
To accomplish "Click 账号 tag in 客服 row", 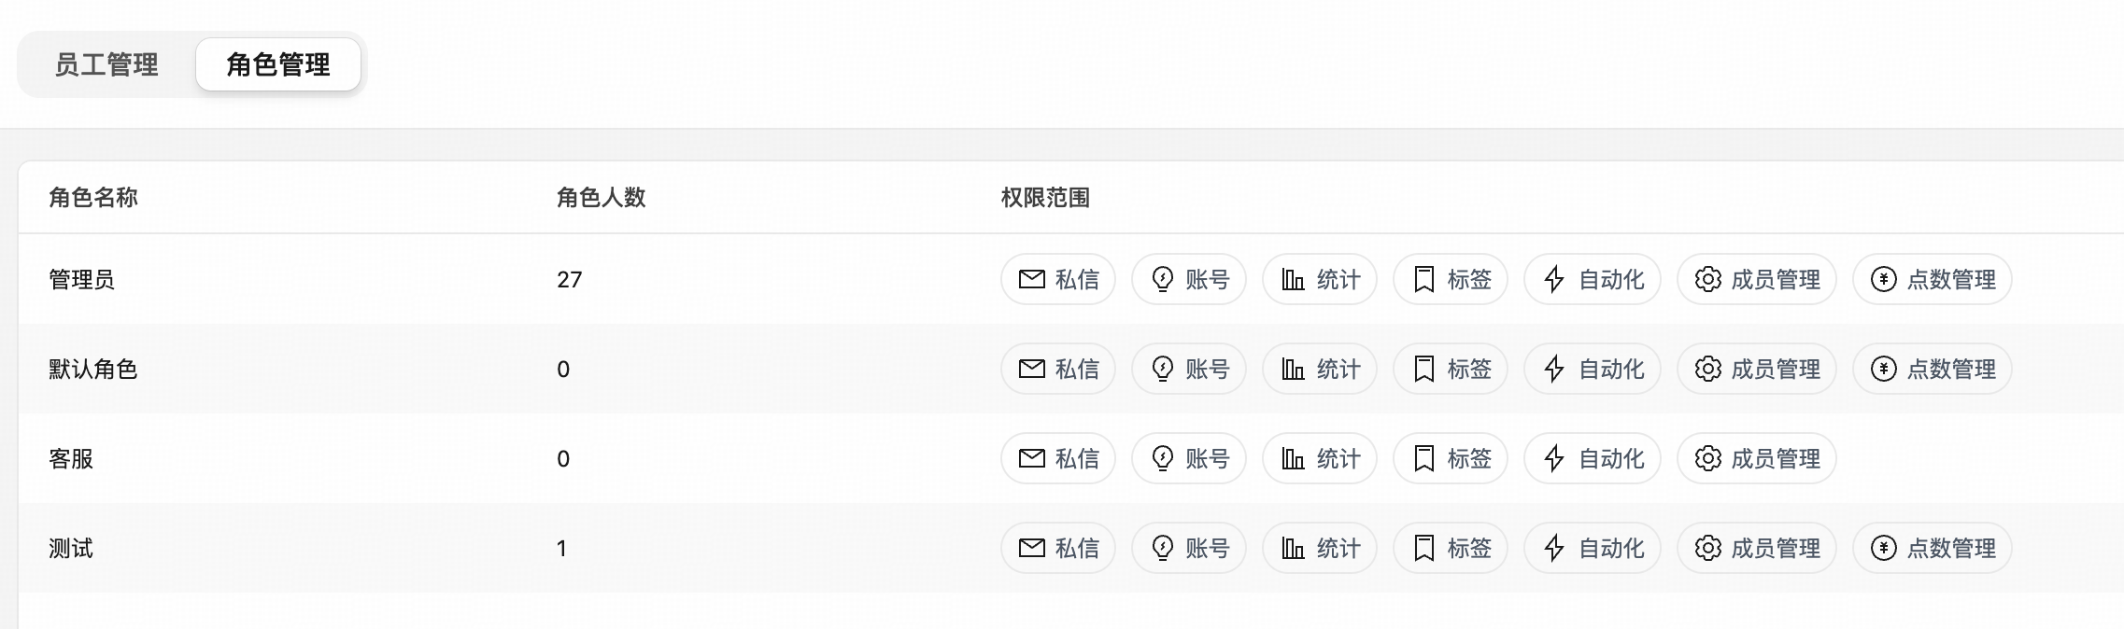I will click(x=1188, y=458).
